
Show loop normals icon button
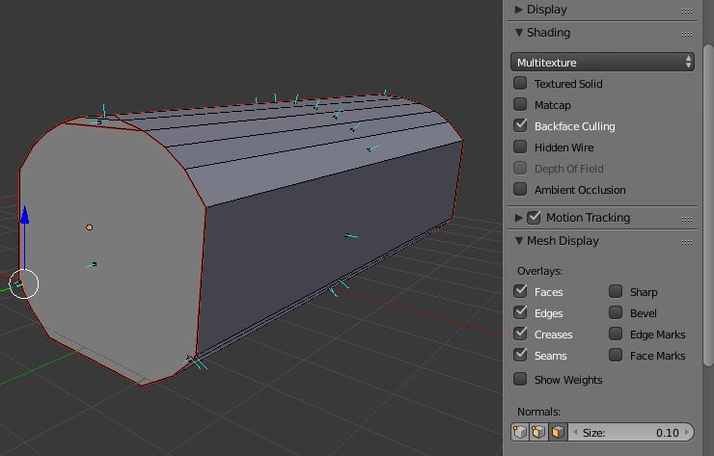pos(538,432)
